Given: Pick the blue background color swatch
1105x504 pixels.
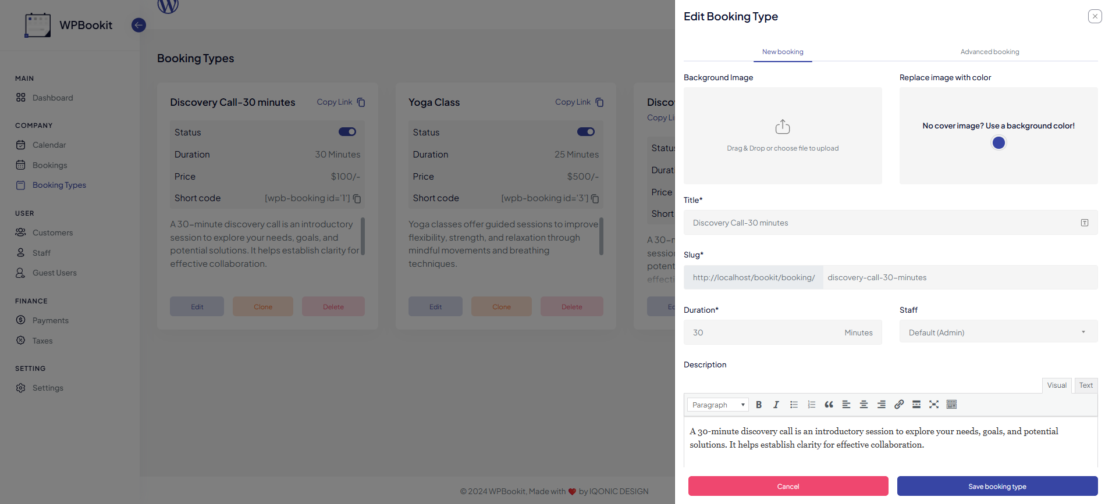Looking at the screenshot, I should (999, 143).
